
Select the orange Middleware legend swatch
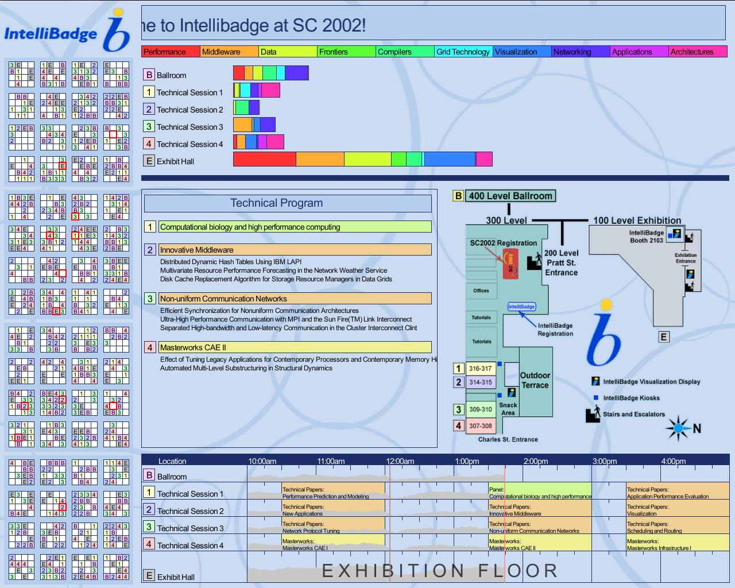pyautogui.click(x=229, y=52)
